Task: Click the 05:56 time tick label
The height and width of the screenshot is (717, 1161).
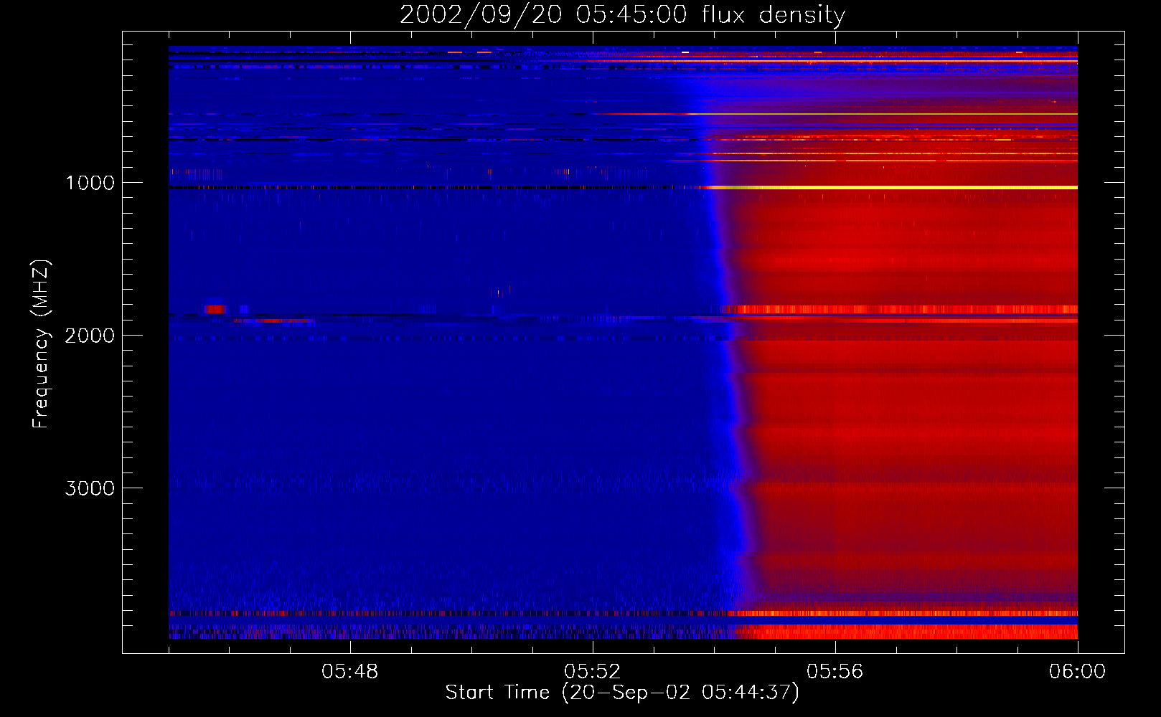Action: click(x=835, y=672)
